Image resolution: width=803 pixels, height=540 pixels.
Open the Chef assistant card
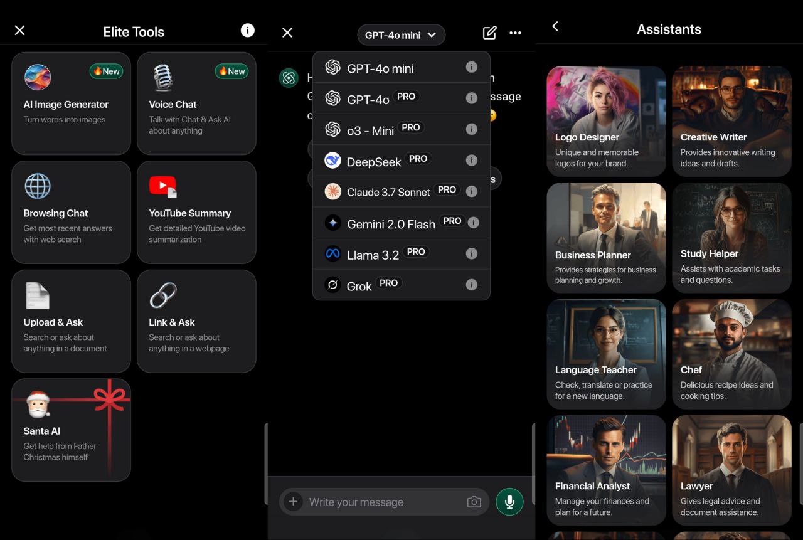click(731, 354)
